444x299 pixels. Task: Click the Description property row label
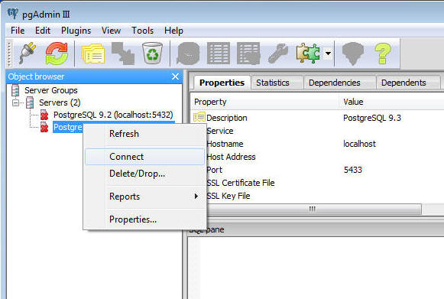point(227,118)
